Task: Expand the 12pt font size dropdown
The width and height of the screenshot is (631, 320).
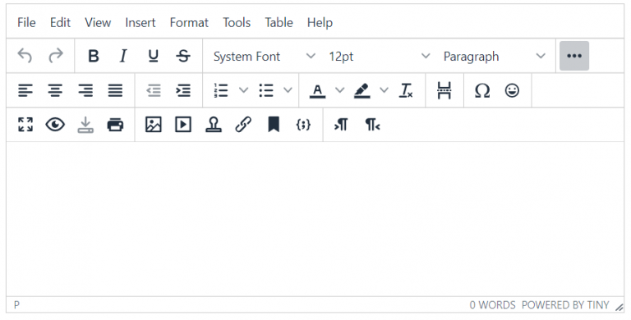Action: pos(379,57)
